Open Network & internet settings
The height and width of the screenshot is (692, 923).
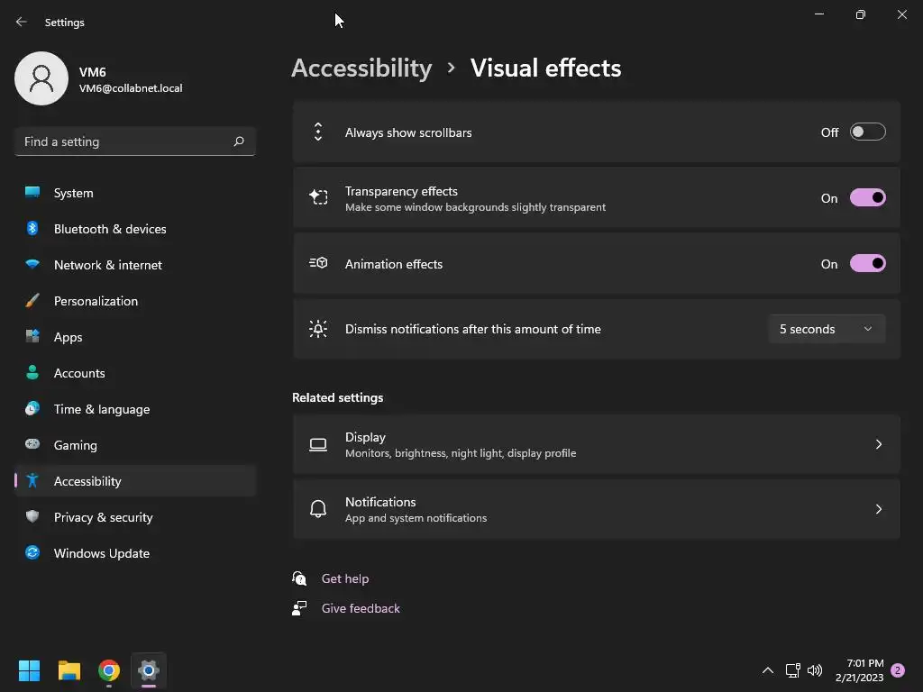[x=108, y=265]
